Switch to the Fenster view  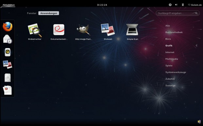click(x=31, y=13)
